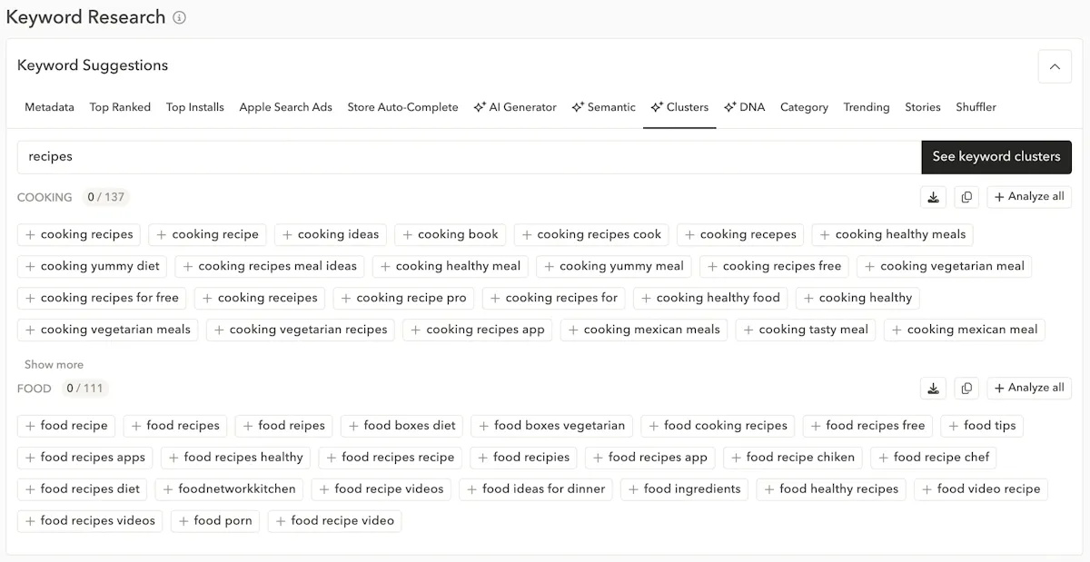This screenshot has width=1090, height=562.
Task: Click Analyze all for the FOOD cluster
Action: point(1029,389)
